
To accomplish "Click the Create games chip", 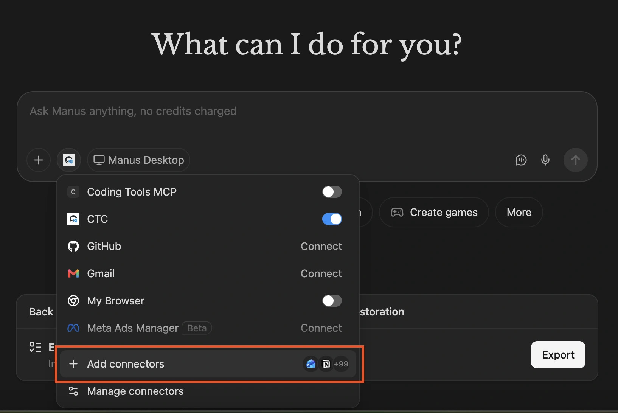I will 434,212.
